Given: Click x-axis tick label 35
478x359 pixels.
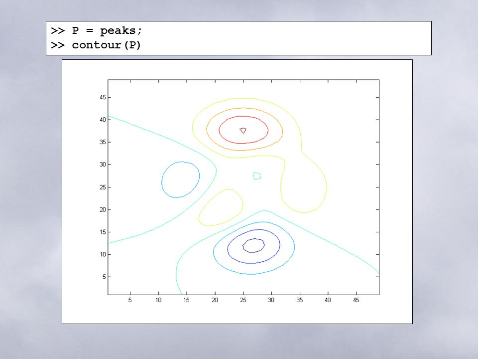Looking at the screenshot, I should coord(300,300).
